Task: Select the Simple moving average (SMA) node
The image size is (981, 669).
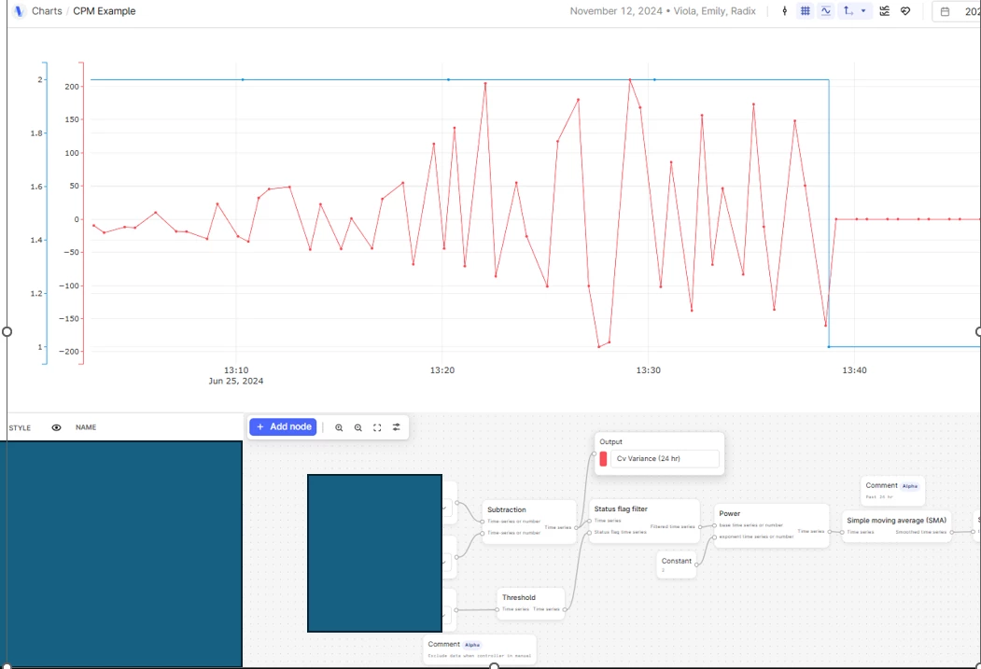Action: click(897, 526)
